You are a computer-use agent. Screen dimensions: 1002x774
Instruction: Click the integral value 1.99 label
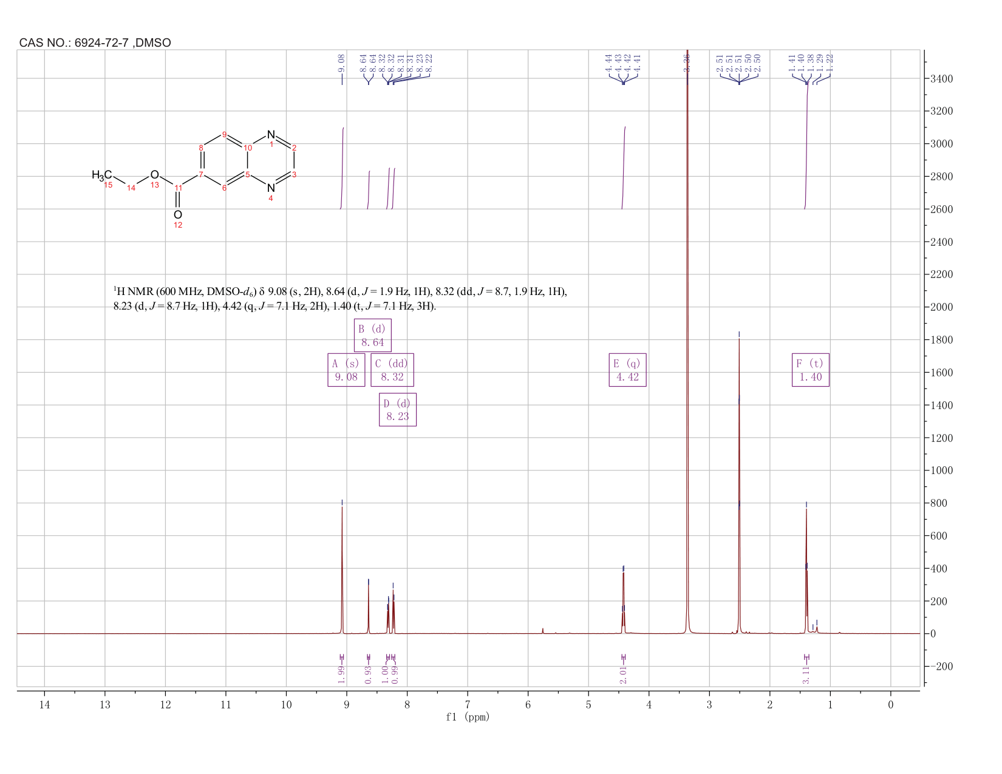point(341,674)
